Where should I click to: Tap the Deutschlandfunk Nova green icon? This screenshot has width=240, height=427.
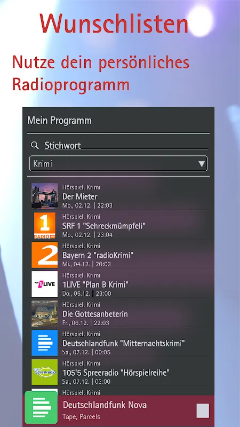[x=41, y=407]
